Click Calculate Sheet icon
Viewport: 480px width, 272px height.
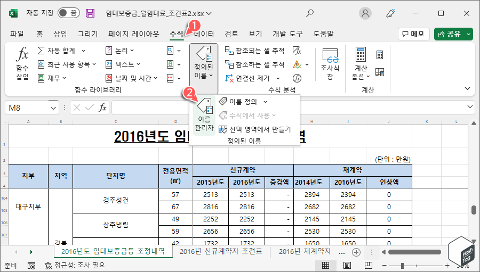click(x=380, y=72)
